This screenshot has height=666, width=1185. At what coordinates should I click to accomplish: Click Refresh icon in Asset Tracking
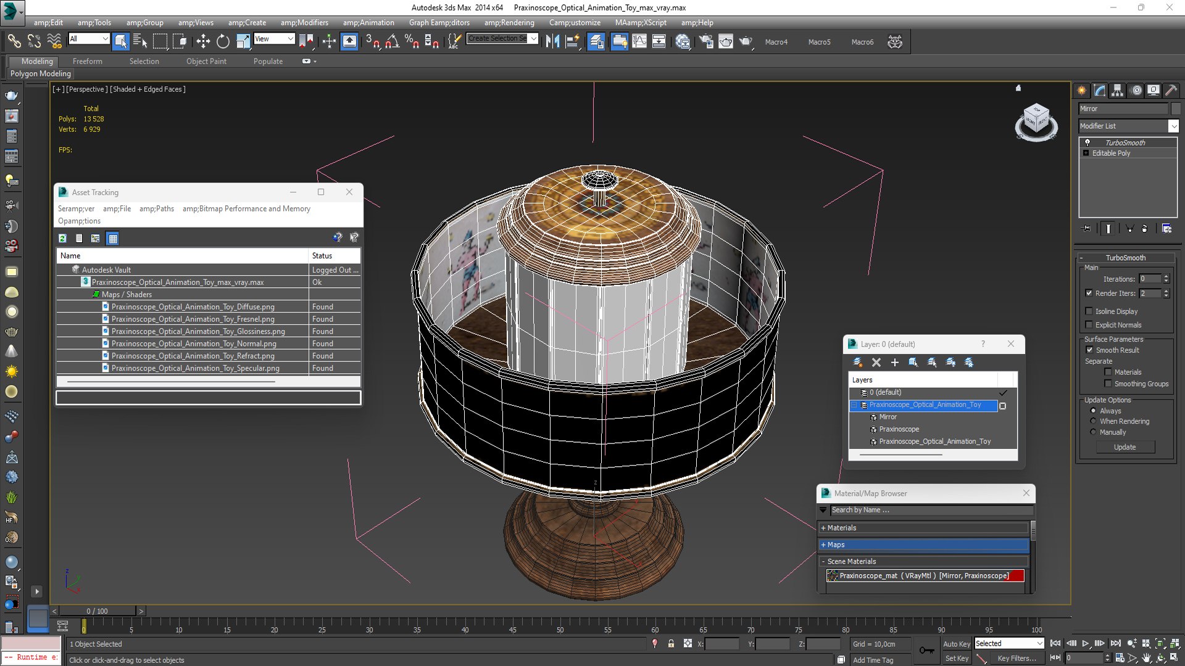click(62, 238)
